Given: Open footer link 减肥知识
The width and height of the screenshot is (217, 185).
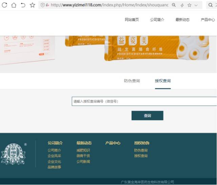Looking at the screenshot, I should pos(83,150).
